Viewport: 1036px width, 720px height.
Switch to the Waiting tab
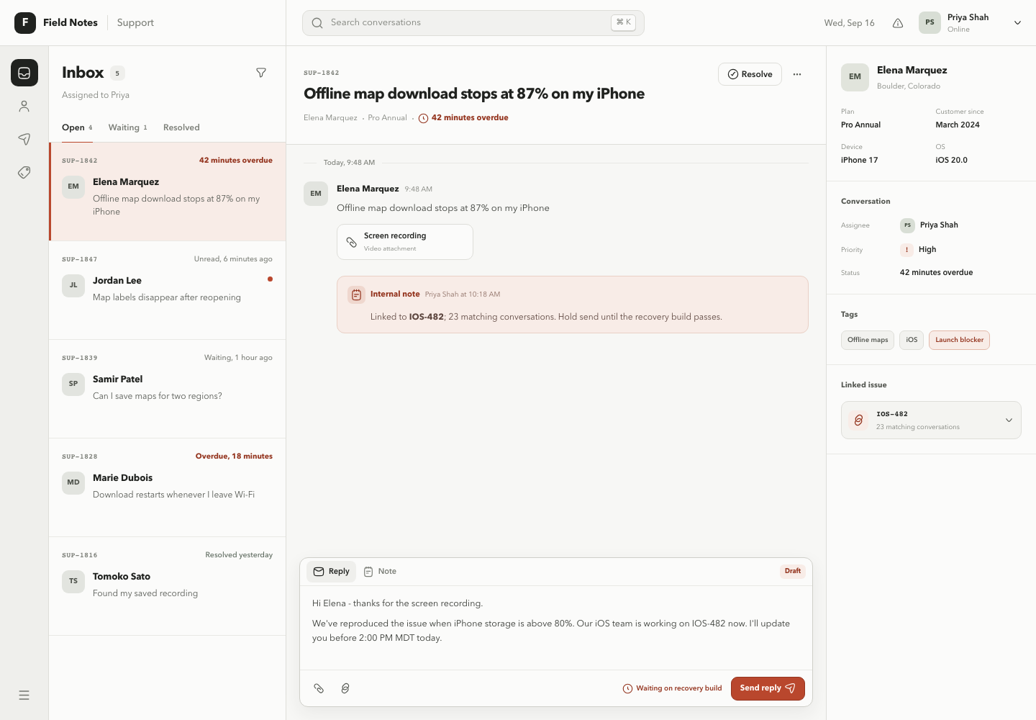click(x=128, y=127)
